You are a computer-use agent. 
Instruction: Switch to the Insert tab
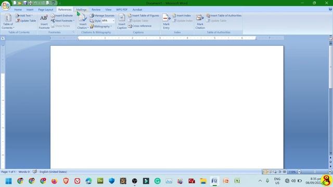[x=30, y=9]
